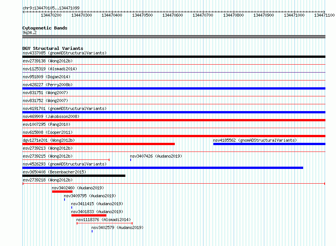Click the black bar under nsv4337085
Image resolution: width=336 pixels, height=246 pixels.
click(174, 57)
